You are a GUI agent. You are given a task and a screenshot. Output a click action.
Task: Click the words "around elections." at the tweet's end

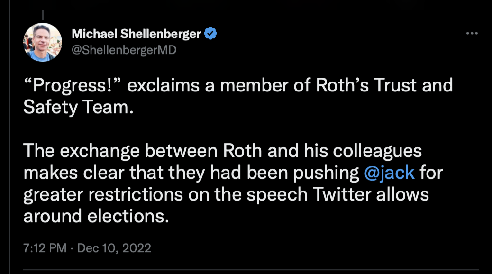pyautogui.click(x=96, y=216)
